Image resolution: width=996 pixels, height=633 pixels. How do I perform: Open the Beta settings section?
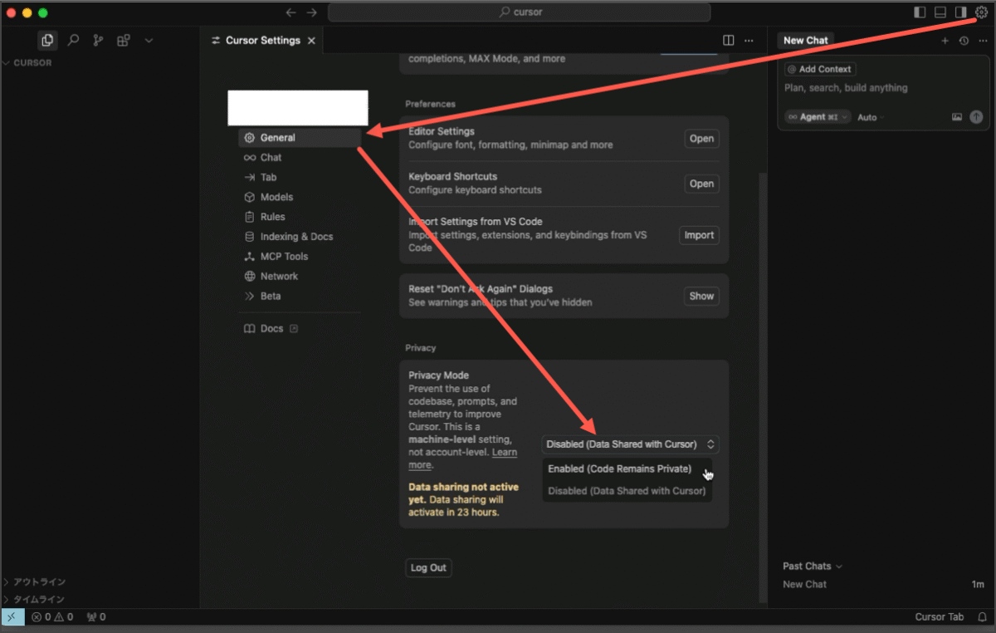coord(300,296)
